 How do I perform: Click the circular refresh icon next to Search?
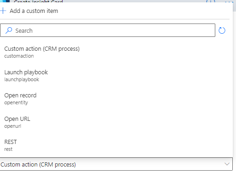coord(222,30)
